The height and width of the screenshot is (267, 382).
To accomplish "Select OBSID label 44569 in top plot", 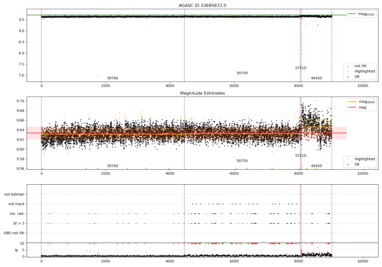I will 316,78.
